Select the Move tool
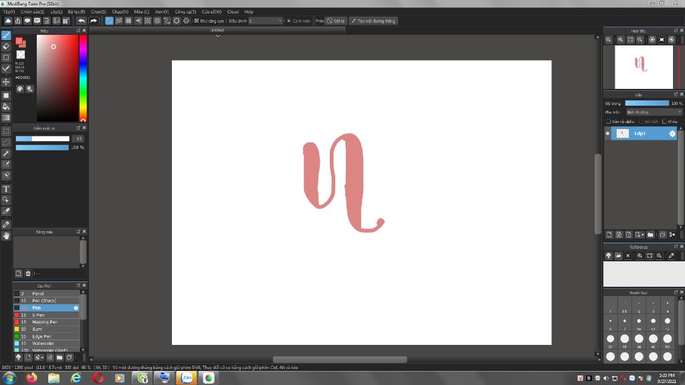The height and width of the screenshot is (385, 685). tap(6, 82)
